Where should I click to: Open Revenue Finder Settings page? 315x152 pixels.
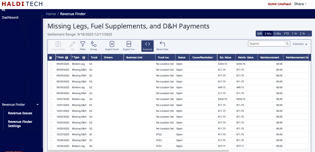coord(20,124)
